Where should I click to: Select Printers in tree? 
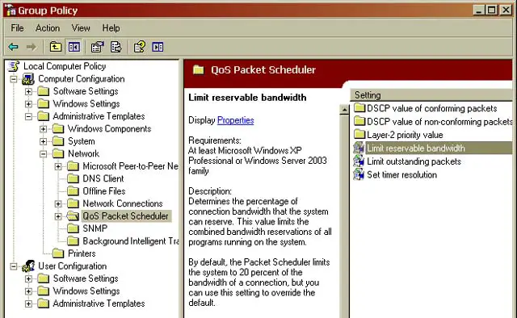[x=82, y=253]
